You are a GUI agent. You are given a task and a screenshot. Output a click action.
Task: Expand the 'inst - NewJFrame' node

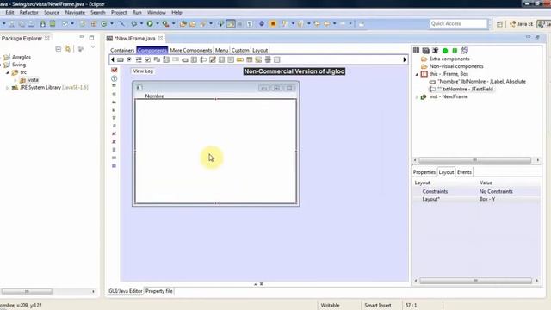point(417,96)
